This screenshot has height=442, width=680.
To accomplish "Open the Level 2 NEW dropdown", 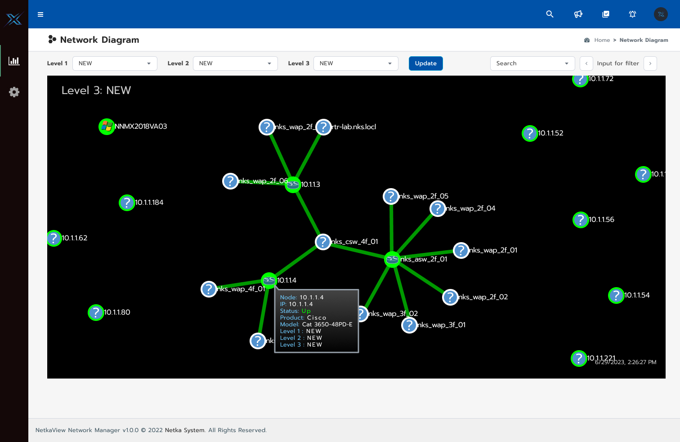I will [235, 63].
